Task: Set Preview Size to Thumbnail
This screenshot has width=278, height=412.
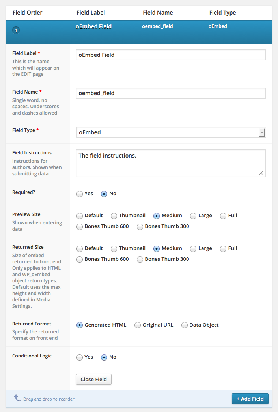Action: point(114,216)
